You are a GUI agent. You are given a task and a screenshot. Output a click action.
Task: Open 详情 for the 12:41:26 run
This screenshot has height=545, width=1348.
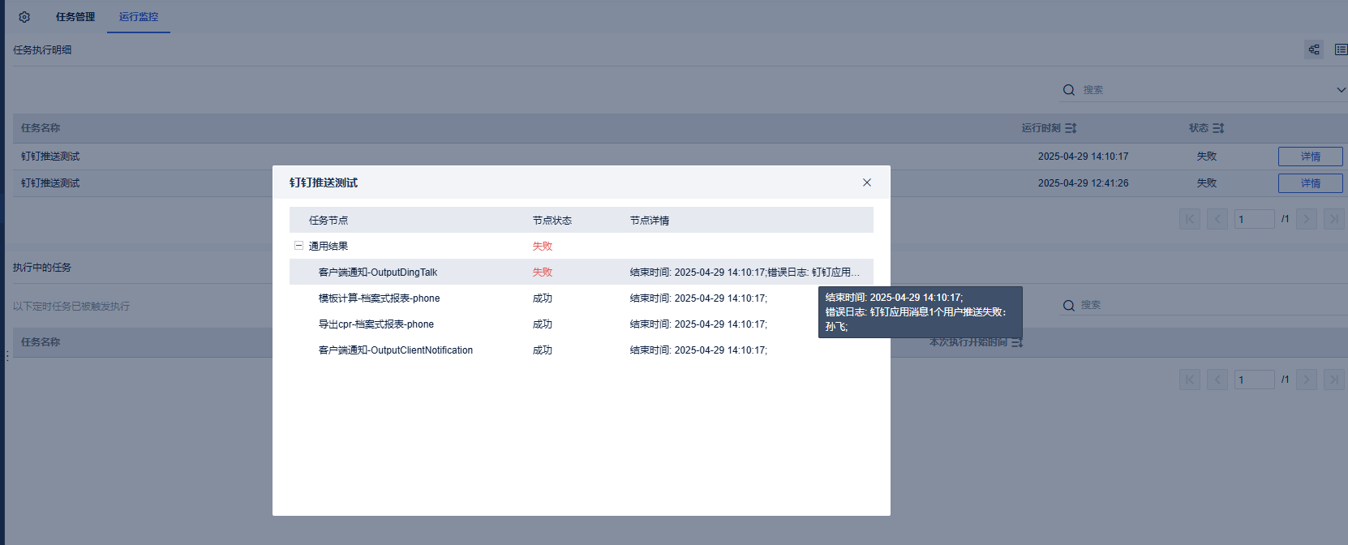click(1311, 183)
